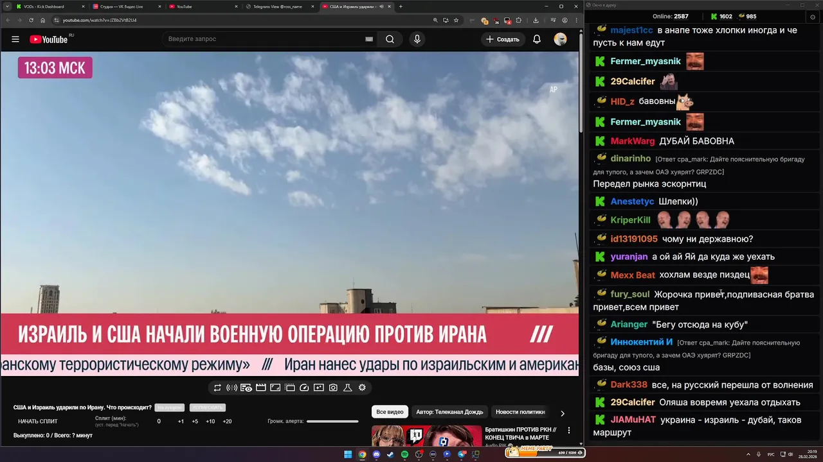
Task: Click username majest1cc in chat
Action: pos(631,30)
